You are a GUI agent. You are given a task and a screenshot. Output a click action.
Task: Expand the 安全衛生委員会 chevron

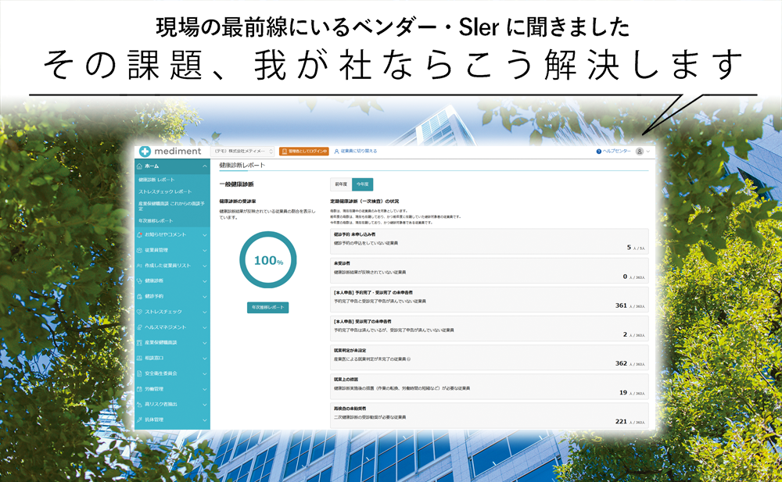click(204, 373)
